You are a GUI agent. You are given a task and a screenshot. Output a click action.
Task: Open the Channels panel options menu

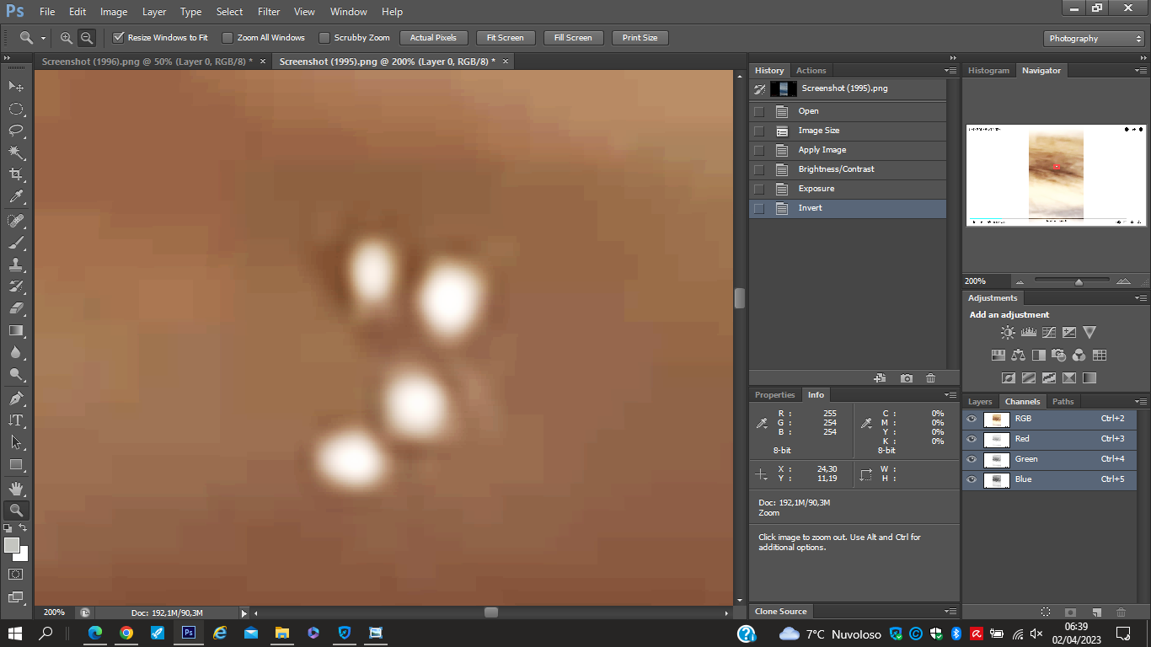tap(1141, 402)
